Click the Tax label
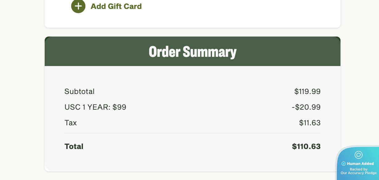This screenshot has width=379, height=180. [71, 123]
